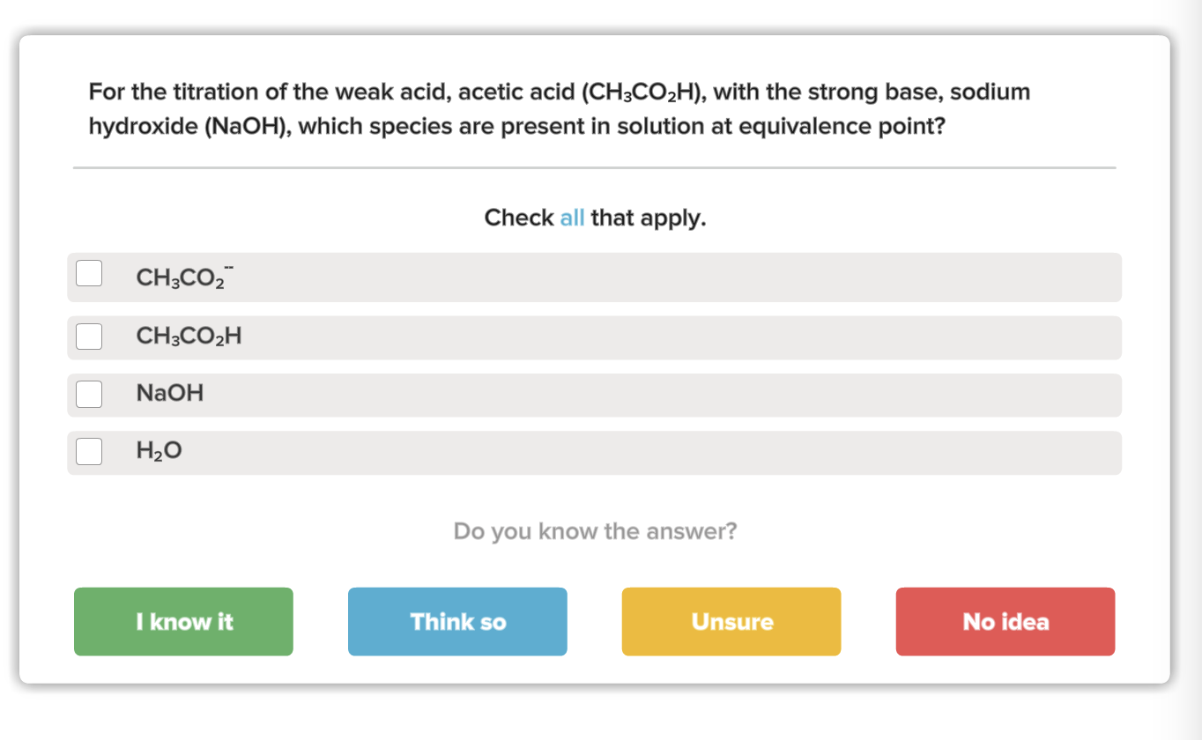Viewport: 1202px width, 740px height.
Task: Click the 'Do you know the answer?' prompt
Action: tap(595, 531)
